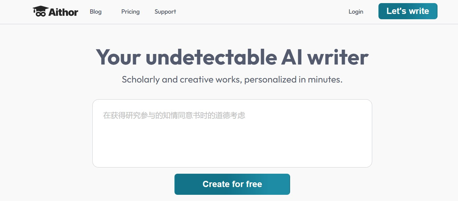This screenshot has height=201, width=458.
Task: Click 'personalized in minutes' in the subtitle
Action: (293, 80)
